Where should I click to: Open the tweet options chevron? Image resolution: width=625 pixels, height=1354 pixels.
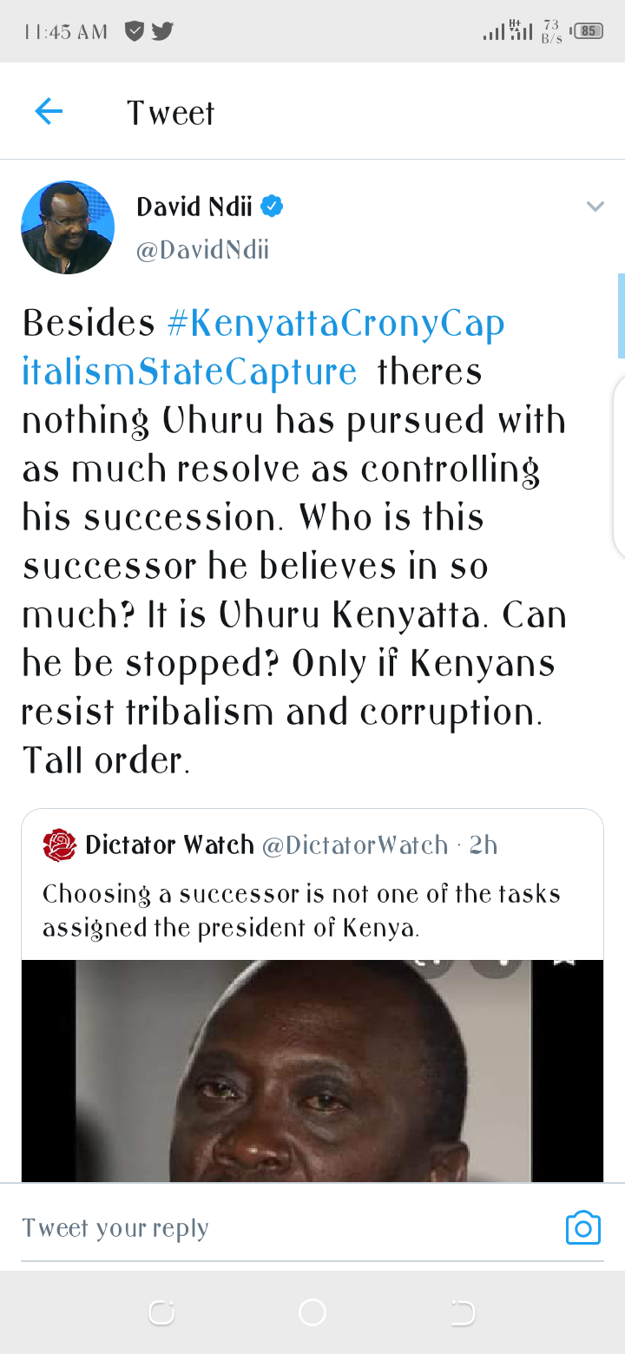pos(595,207)
